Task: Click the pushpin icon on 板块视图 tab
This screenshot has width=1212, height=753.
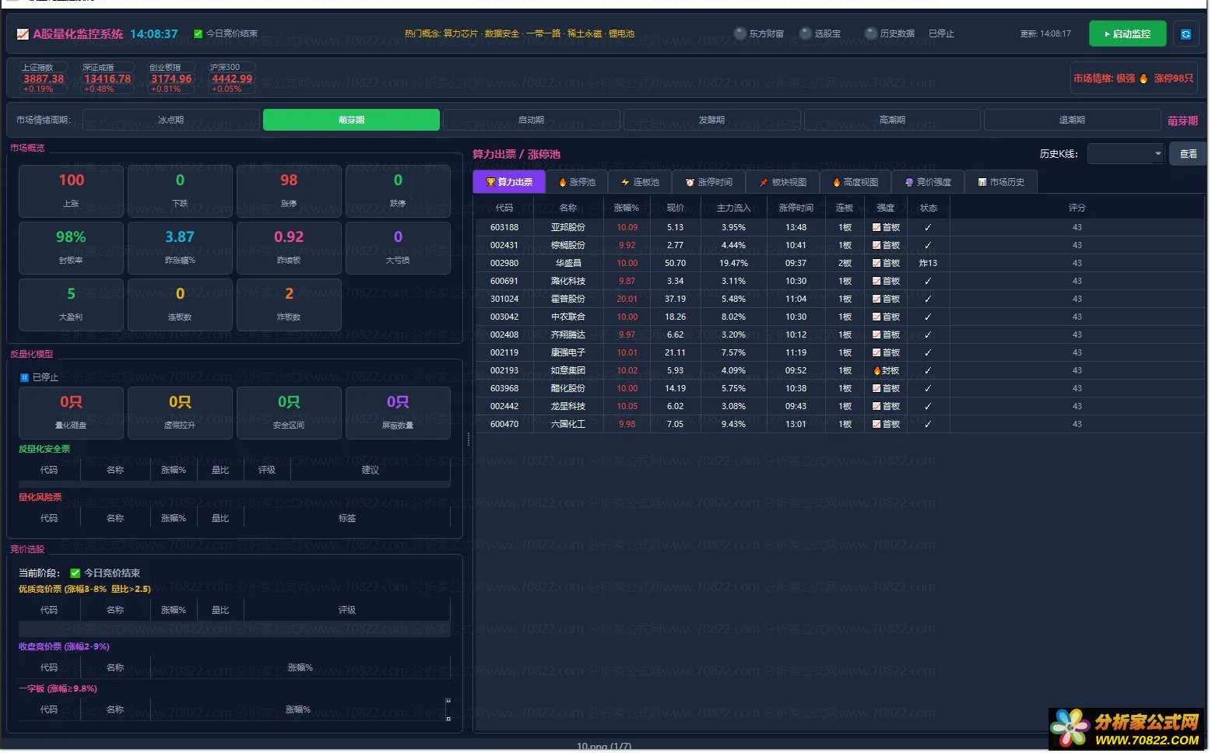Action: point(764,183)
